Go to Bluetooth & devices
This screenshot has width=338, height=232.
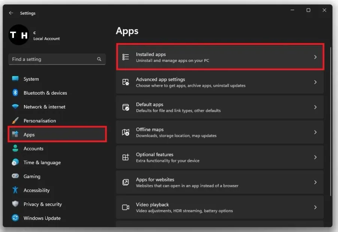57,93
